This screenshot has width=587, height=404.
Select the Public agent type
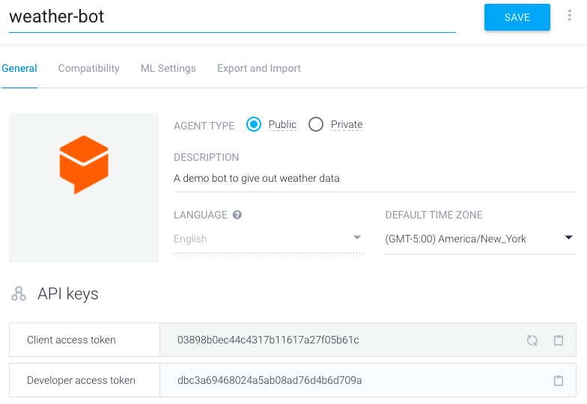click(x=253, y=124)
